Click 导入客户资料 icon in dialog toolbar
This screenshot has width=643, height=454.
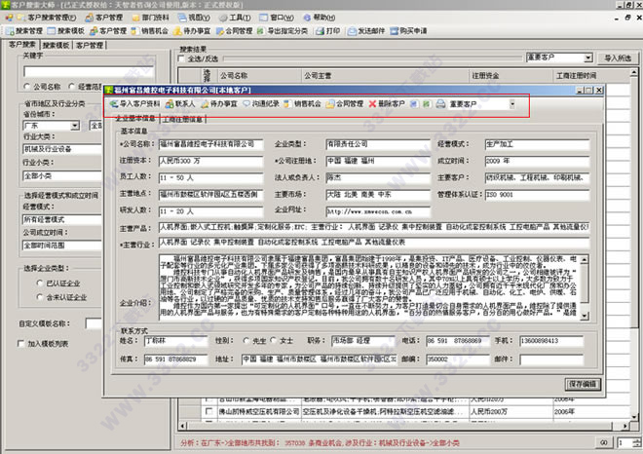coord(114,103)
